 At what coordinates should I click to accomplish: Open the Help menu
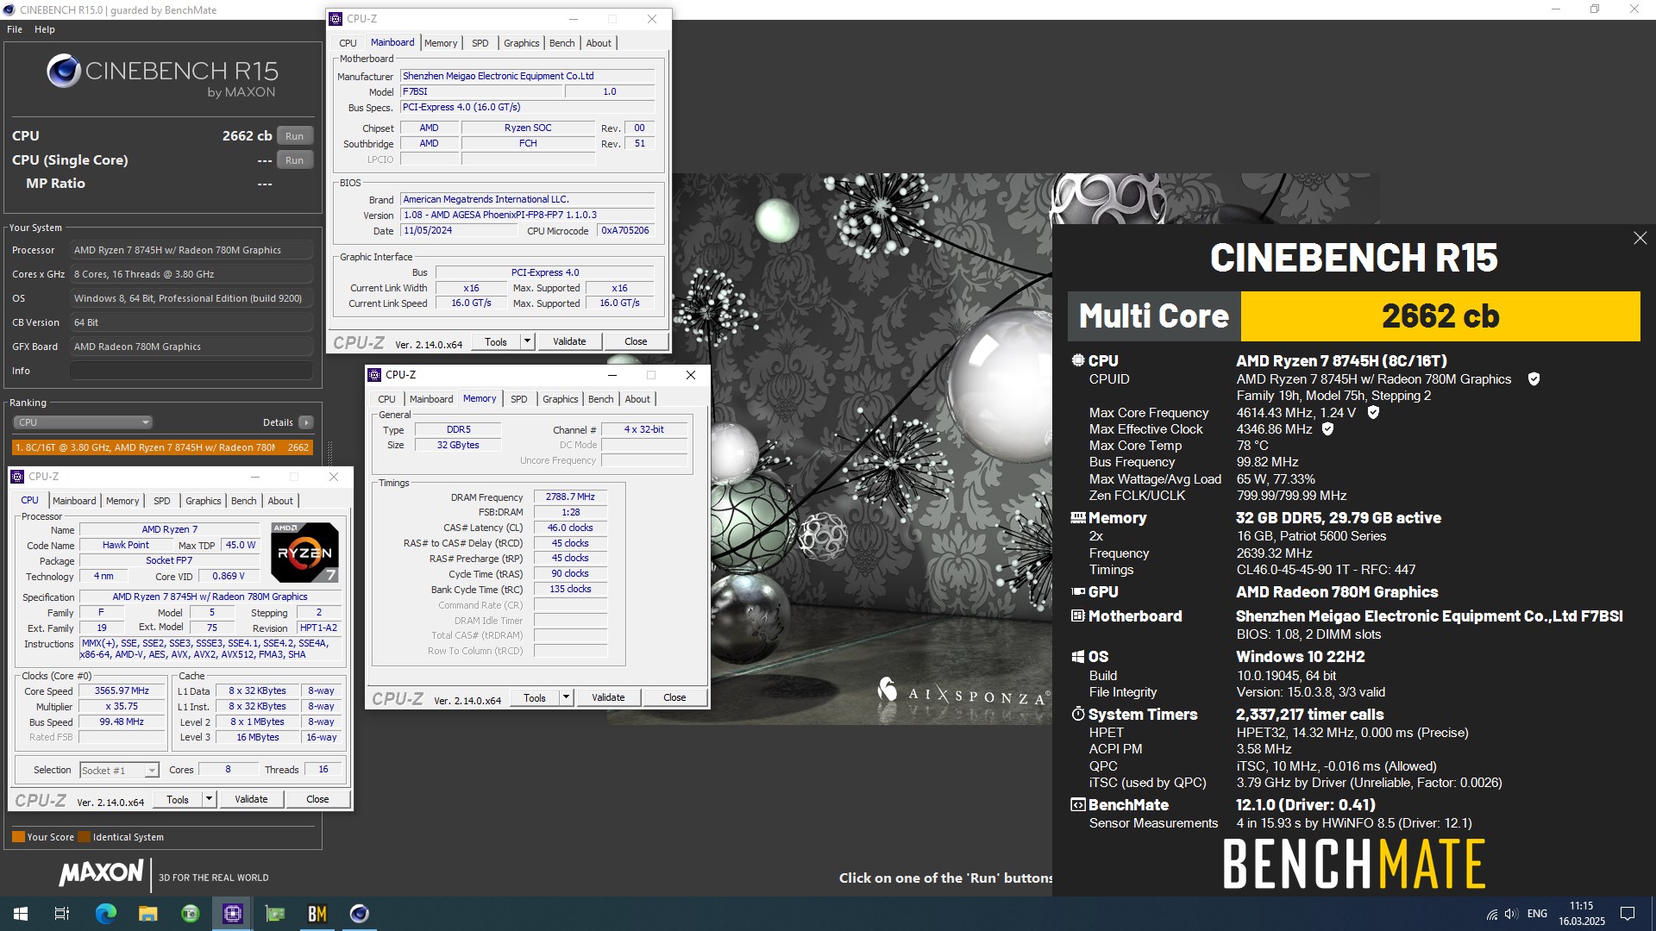point(45,29)
